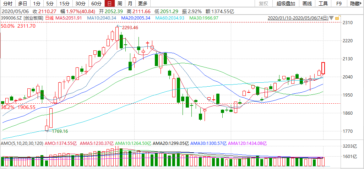Click the latest red candlestick on 05/06
The image size is (364, 169).
click(323, 68)
